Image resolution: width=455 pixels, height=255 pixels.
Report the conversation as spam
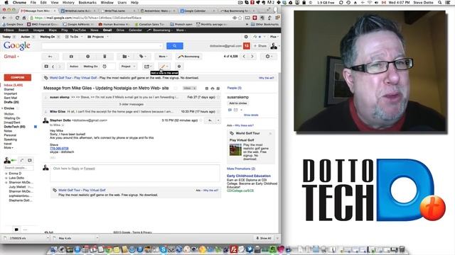pos(87,57)
